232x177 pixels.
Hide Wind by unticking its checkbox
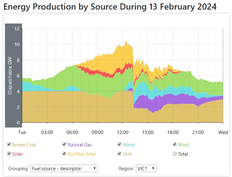[175, 145]
